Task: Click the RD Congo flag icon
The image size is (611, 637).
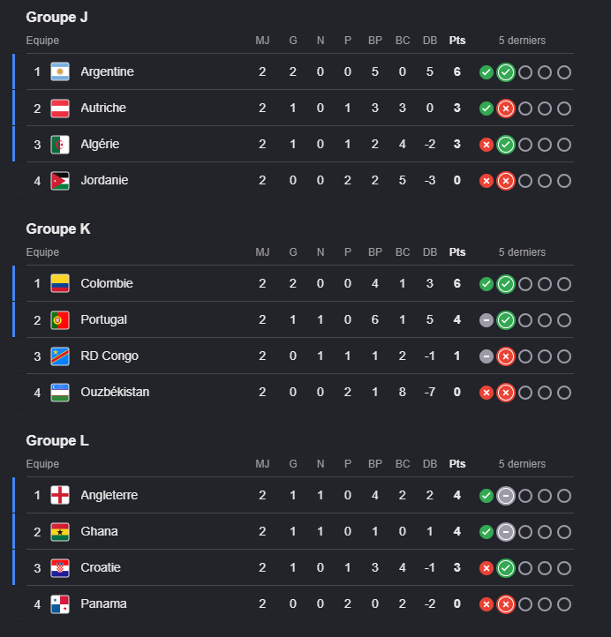Action: pyautogui.click(x=60, y=356)
